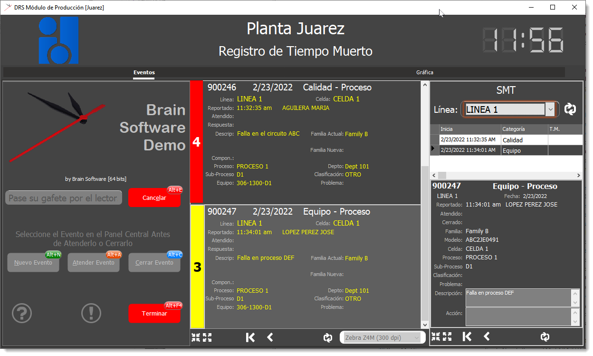The image size is (593, 356).
Task: Click the Nuevo Evento button
Action: click(33, 262)
